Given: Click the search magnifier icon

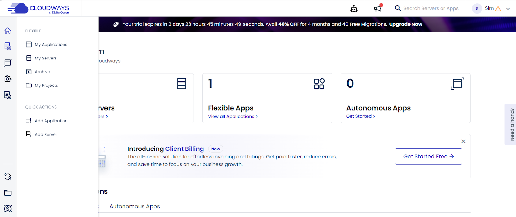Looking at the screenshot, I should tap(398, 8).
